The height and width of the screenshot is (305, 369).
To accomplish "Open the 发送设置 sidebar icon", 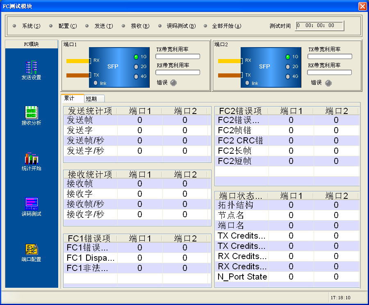I will 31,70.
